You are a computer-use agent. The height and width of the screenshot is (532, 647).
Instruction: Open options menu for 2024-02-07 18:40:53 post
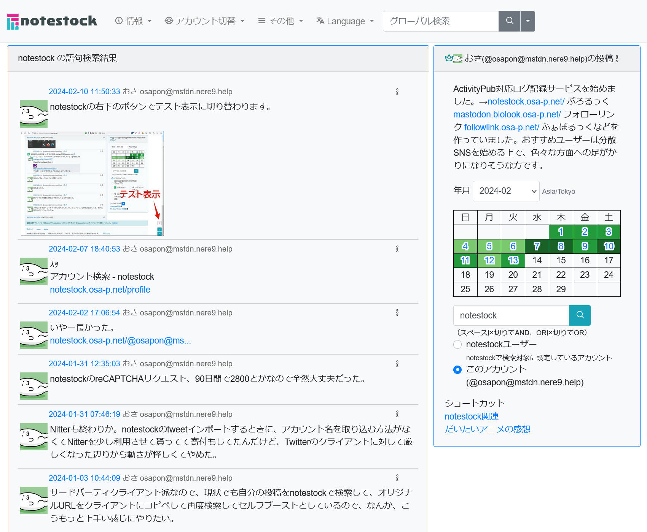pyautogui.click(x=397, y=249)
